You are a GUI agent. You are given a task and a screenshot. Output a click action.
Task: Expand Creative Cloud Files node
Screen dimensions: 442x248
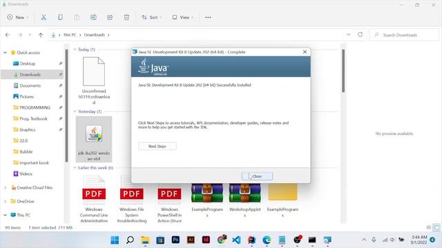pos(5,187)
